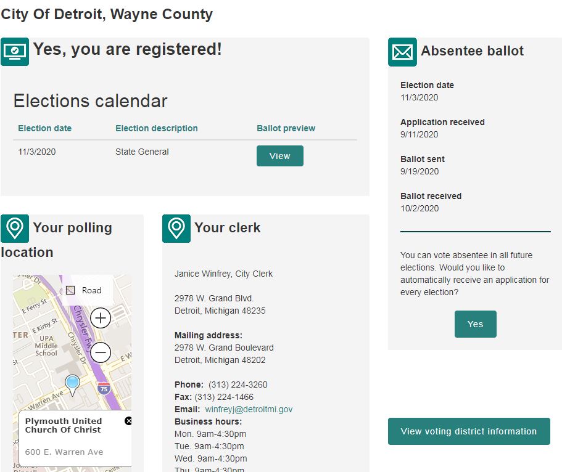Image resolution: width=562 pixels, height=472 pixels.
Task: Zoom in on the polling location map
Action: (101, 318)
